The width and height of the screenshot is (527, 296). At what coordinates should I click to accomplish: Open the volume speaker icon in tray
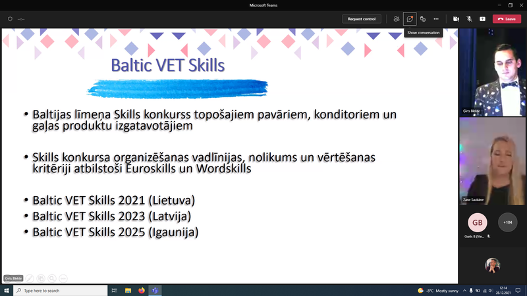coord(491,291)
